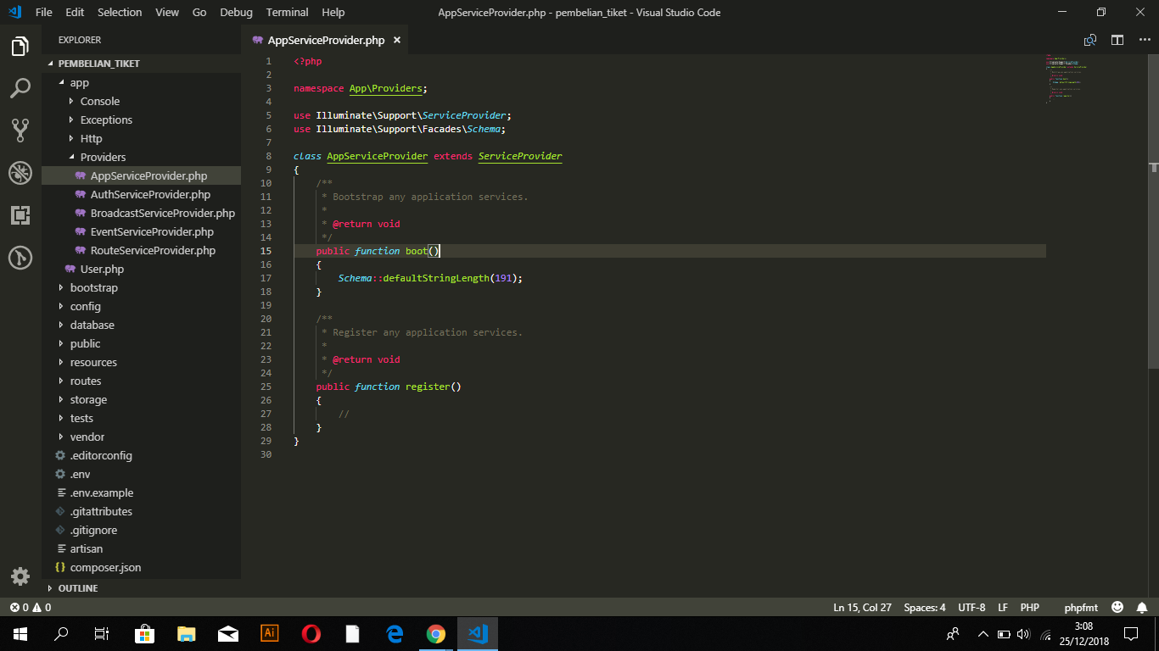This screenshot has height=651, width=1159.
Task: Open the Search view in the Activity Bar
Action: [20, 87]
